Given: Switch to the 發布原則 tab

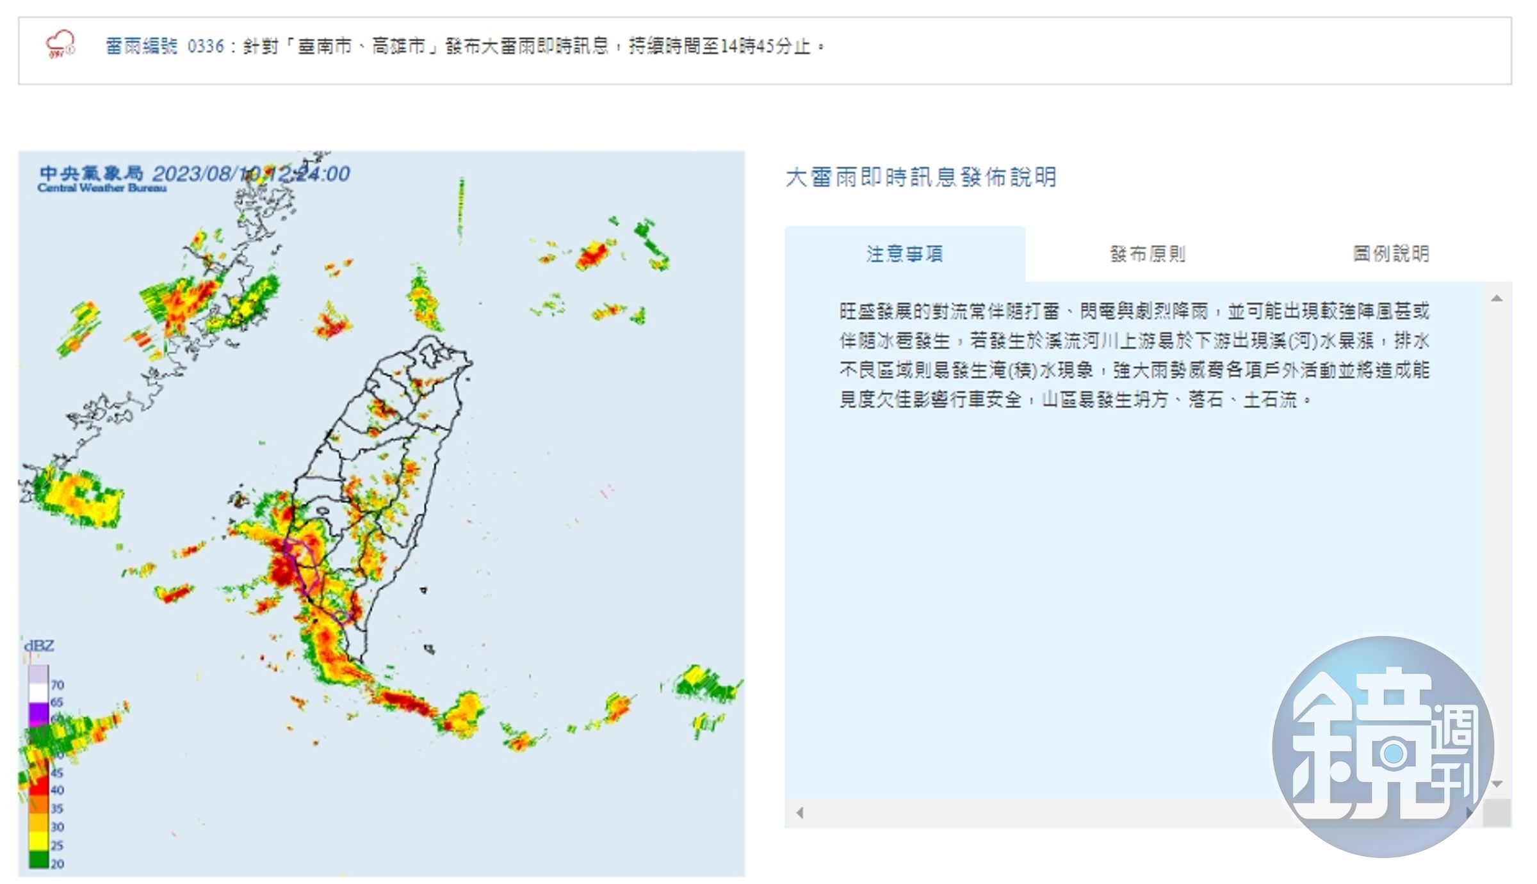Looking at the screenshot, I should [x=1148, y=254].
